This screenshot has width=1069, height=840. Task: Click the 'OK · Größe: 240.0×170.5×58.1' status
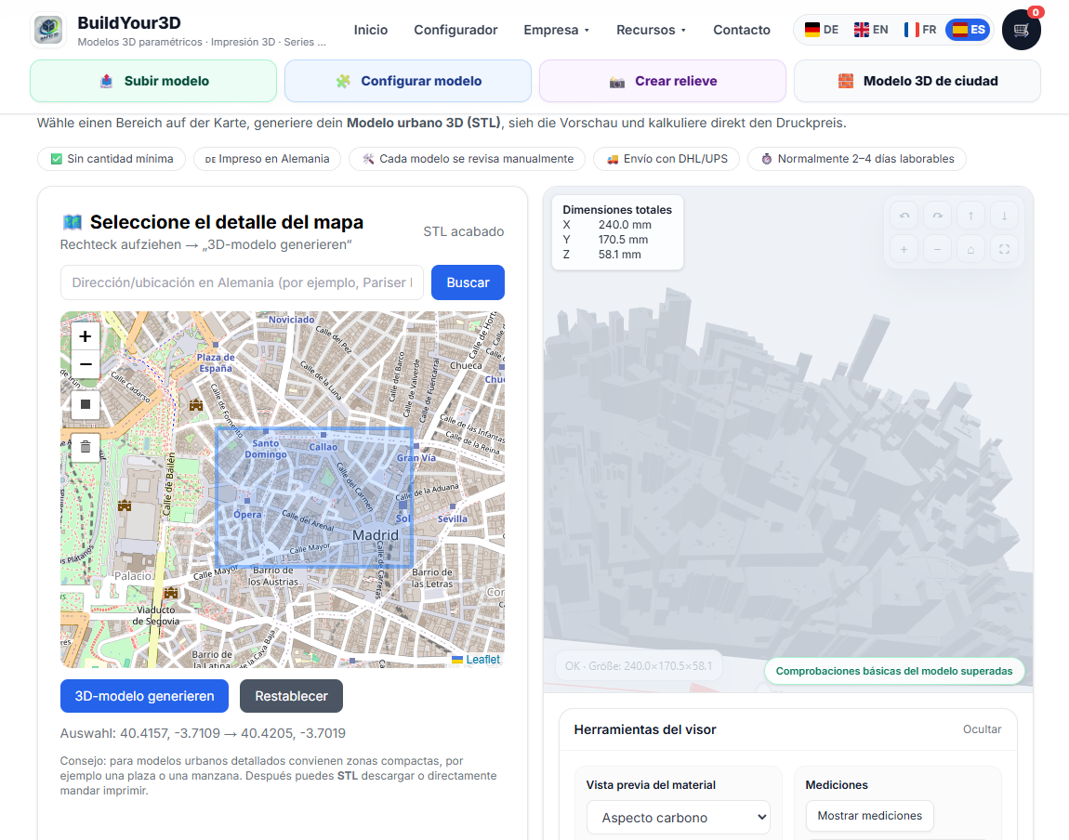tap(638, 665)
